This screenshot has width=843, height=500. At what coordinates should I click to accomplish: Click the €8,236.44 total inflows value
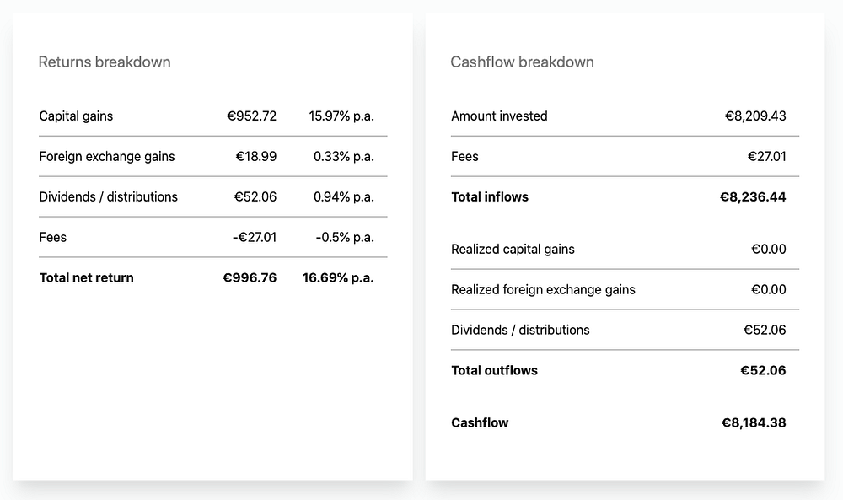click(753, 197)
